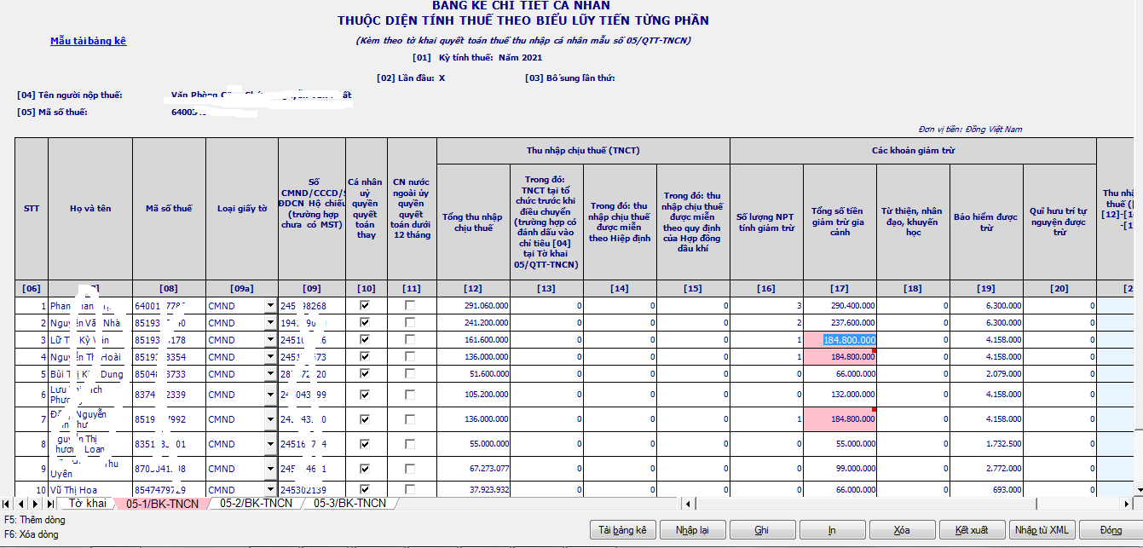Click horizontal scrollbar right arrow

[x=1127, y=504]
